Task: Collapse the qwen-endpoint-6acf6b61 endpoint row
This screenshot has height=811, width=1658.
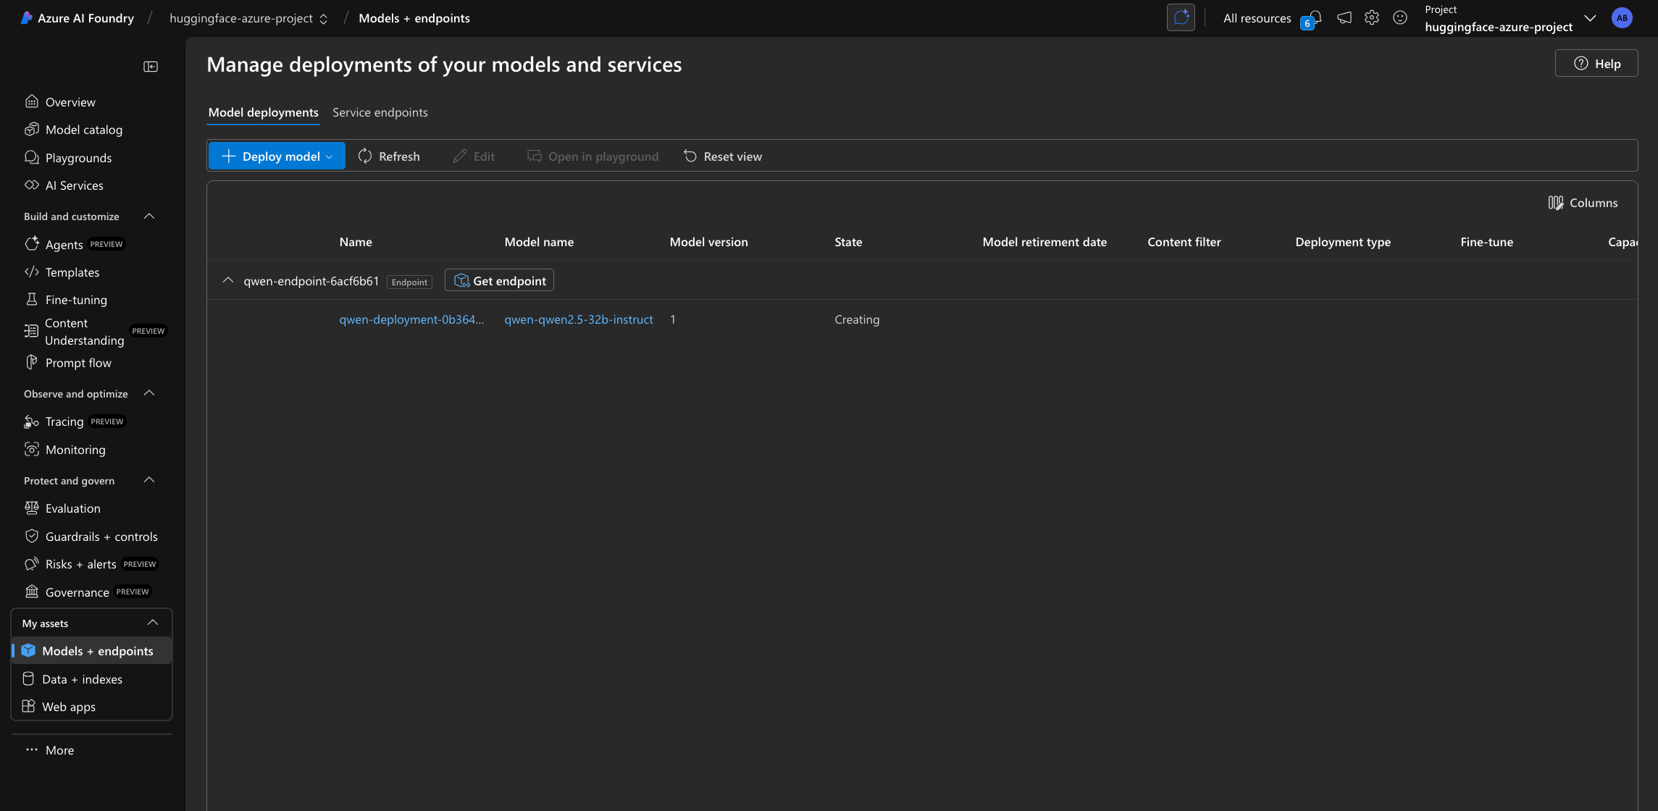Action: [228, 280]
